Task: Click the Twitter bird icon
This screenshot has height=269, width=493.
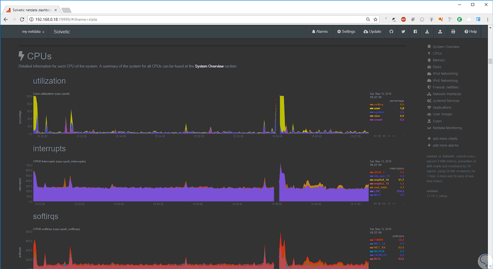Action: click(403, 32)
